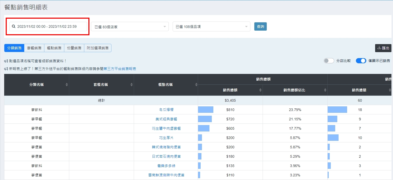Enable the 分店比較 toggle switch
The image size is (393, 180).
click(329, 61)
